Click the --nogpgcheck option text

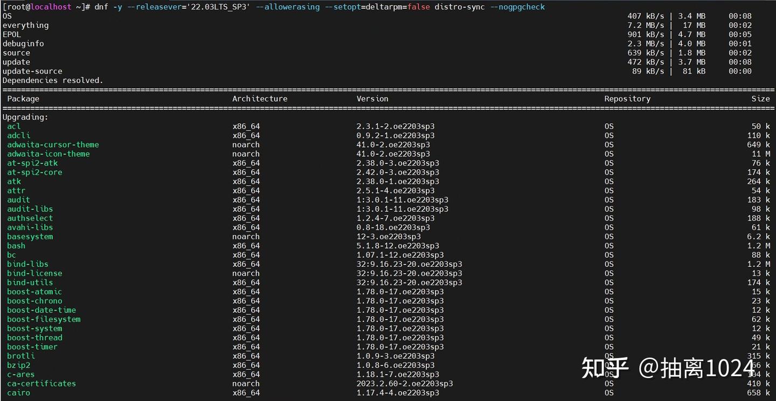[517, 7]
